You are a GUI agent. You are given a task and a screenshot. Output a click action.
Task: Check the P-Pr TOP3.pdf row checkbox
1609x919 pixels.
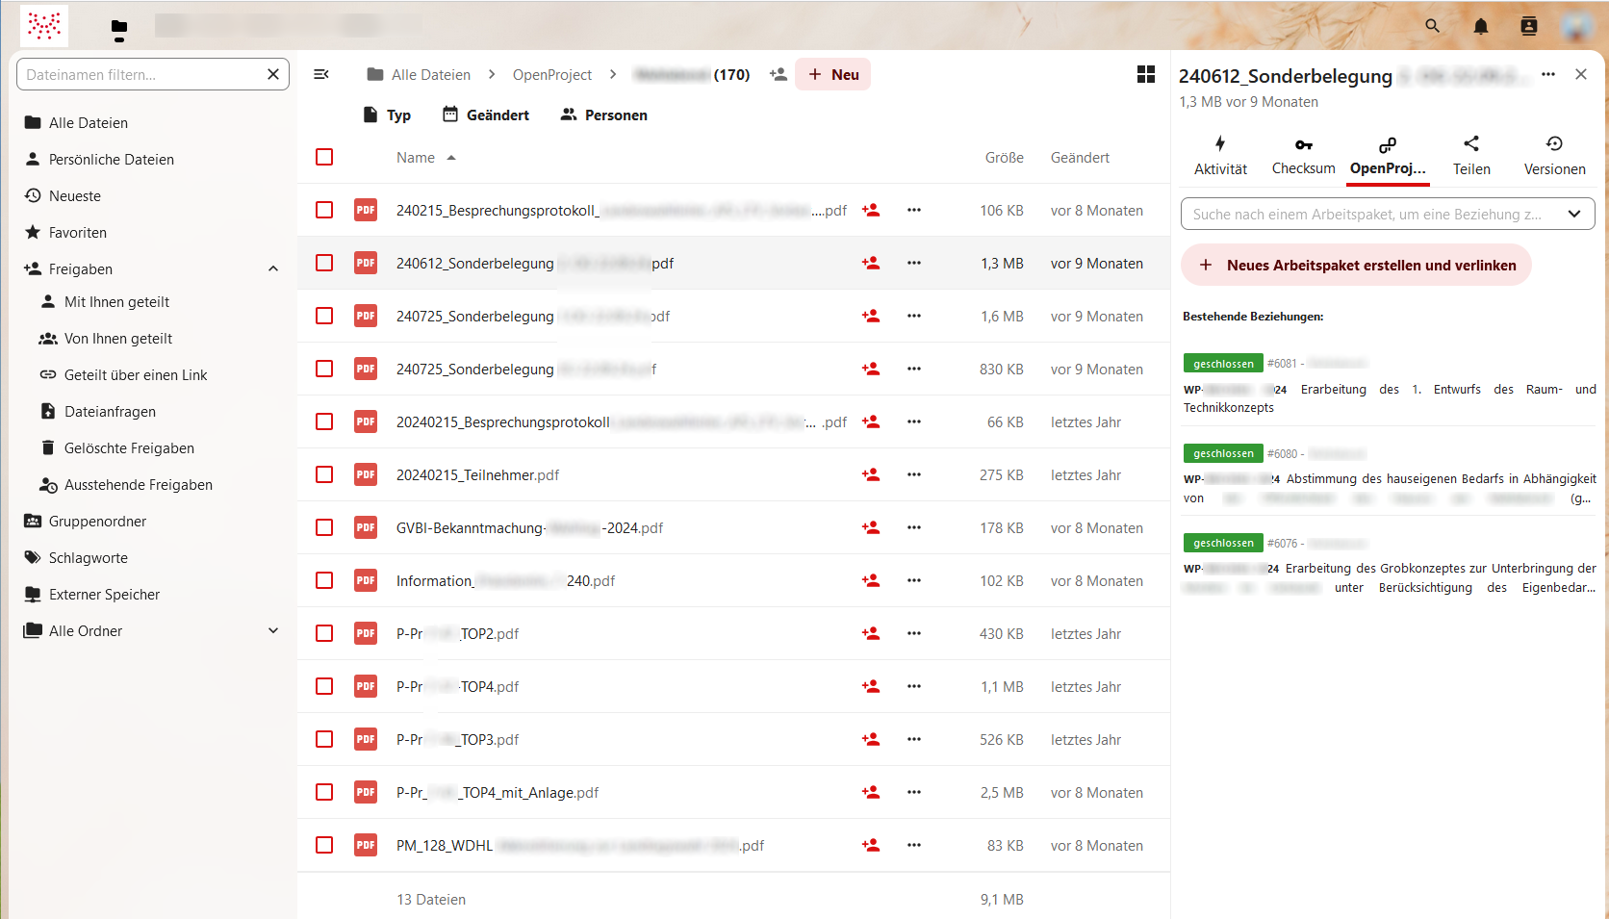click(324, 739)
